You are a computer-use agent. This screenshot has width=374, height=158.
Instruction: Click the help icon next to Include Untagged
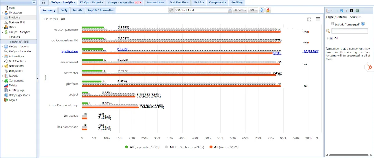[x=363, y=24]
